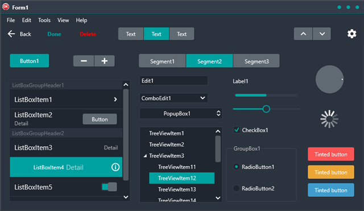Click the minus stepper button

pos(84,61)
